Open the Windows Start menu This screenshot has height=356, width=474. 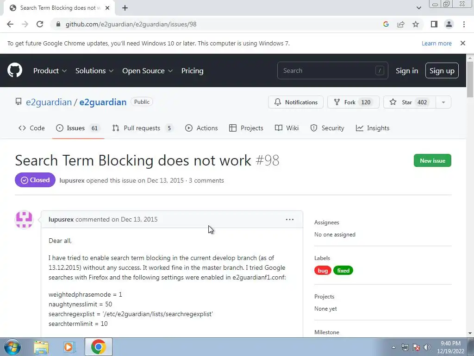pos(12,347)
